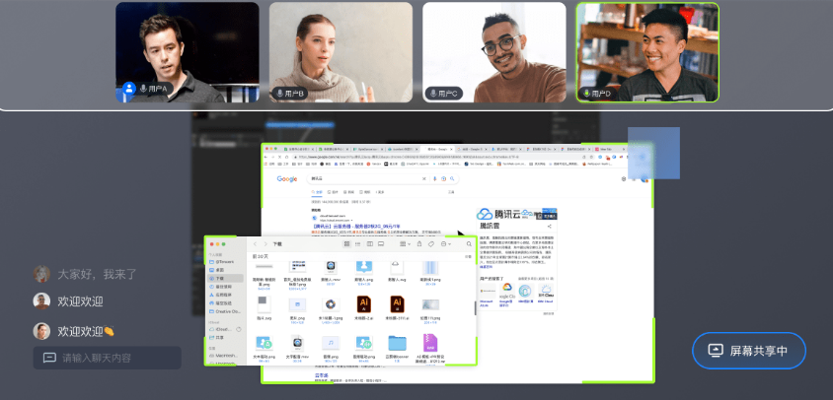Select 用户A's video thumbnail
Viewport: 833px width, 400px height.
coord(188,51)
